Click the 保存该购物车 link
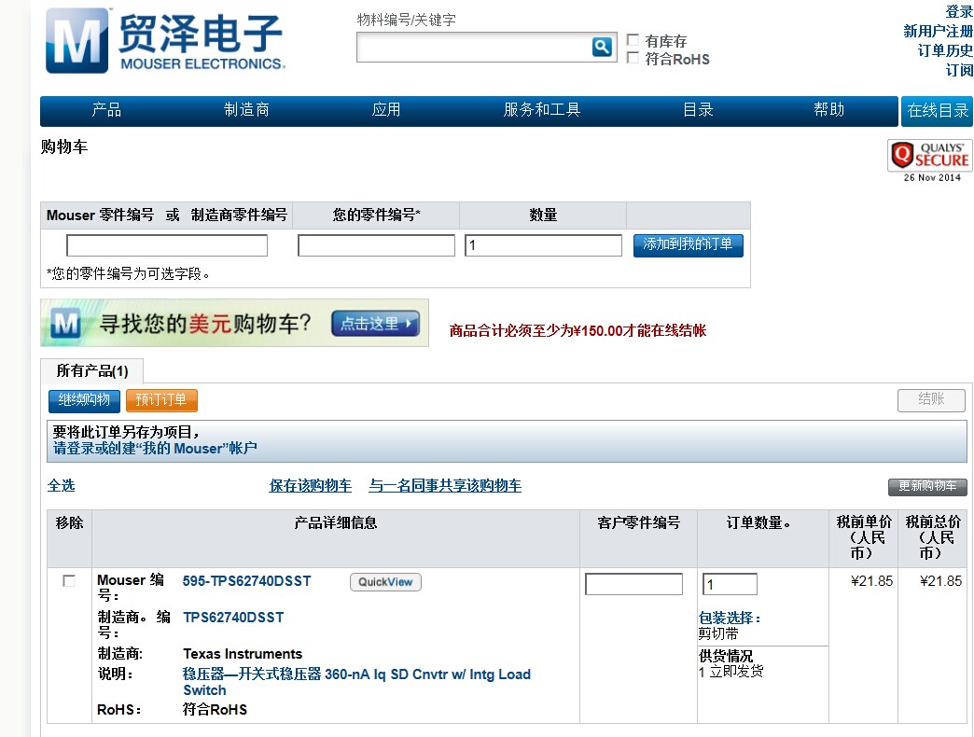 pos(310,485)
